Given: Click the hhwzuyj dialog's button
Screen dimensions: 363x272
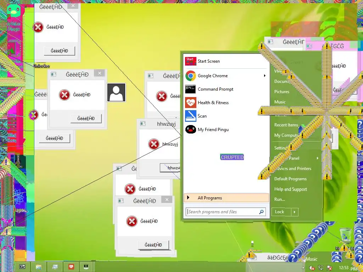Looking at the screenshot, I should pos(170,168).
